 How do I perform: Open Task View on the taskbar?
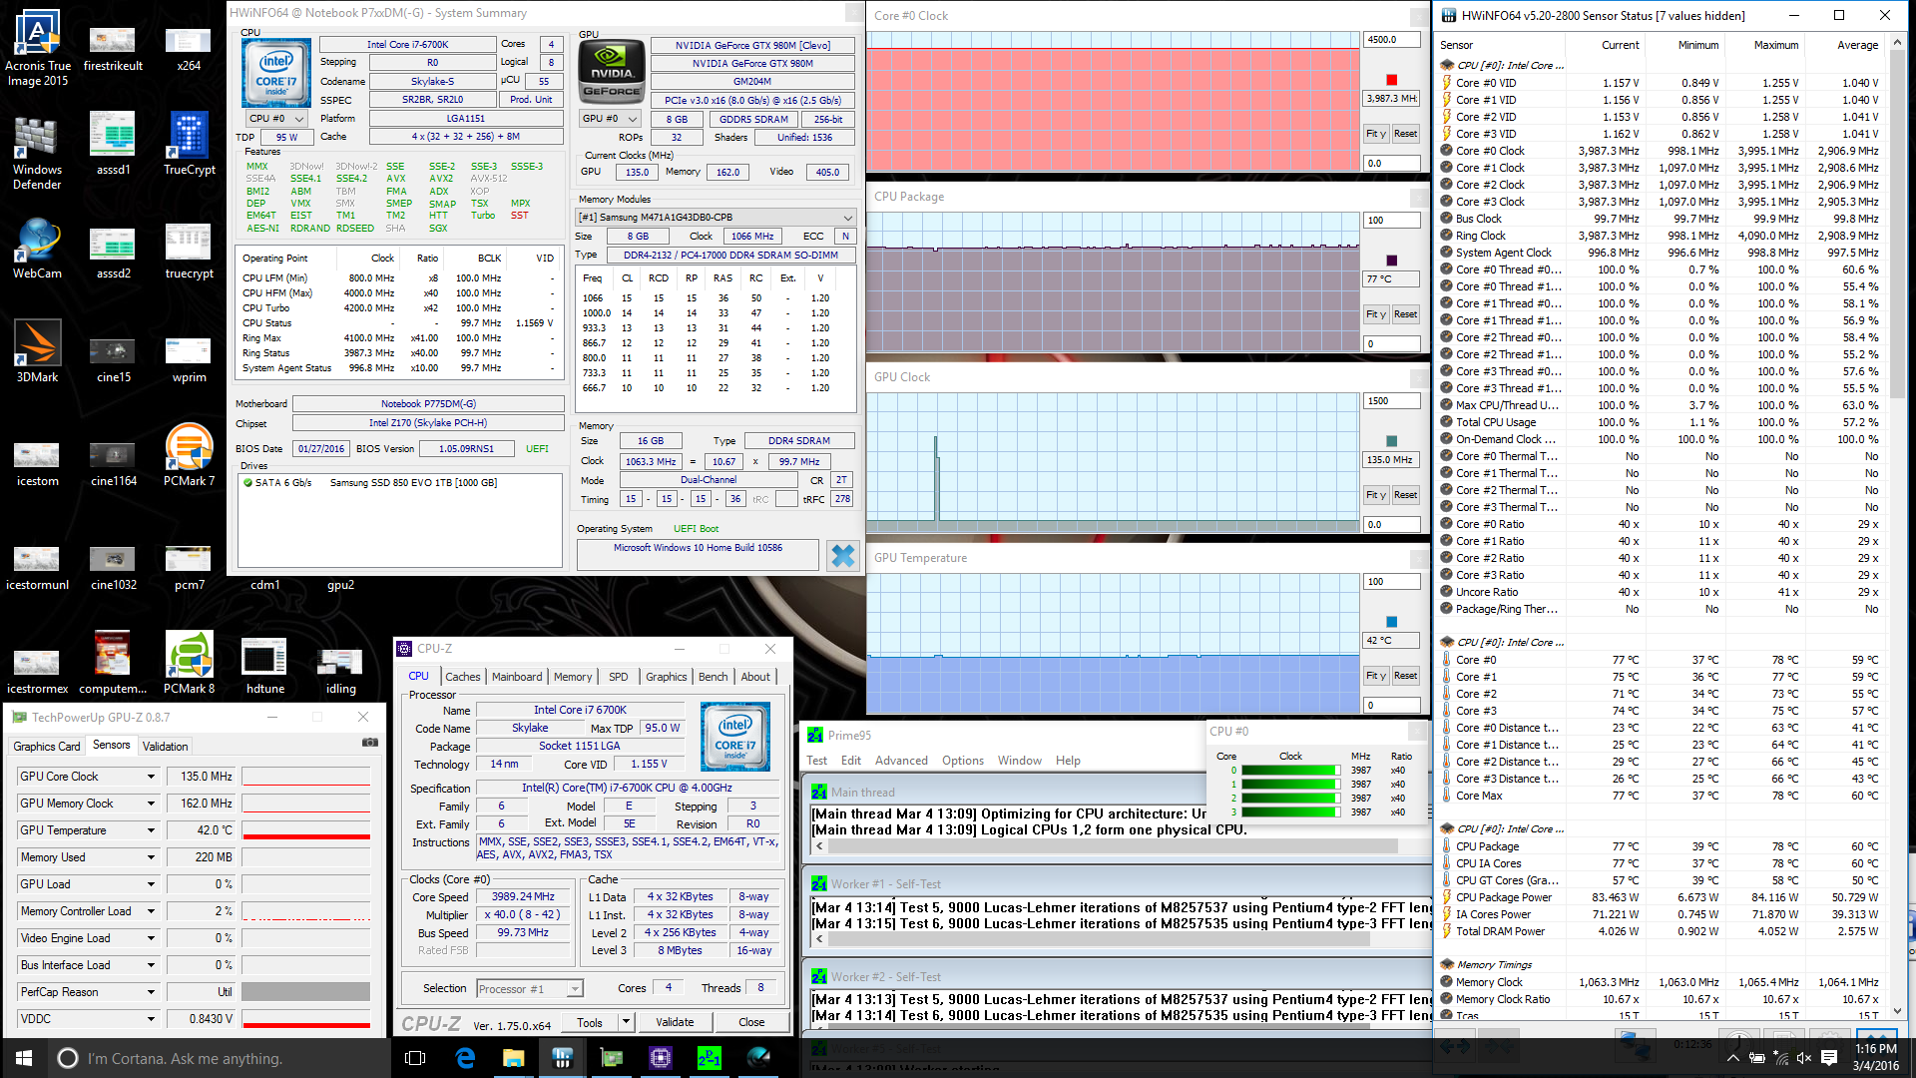tap(416, 1058)
